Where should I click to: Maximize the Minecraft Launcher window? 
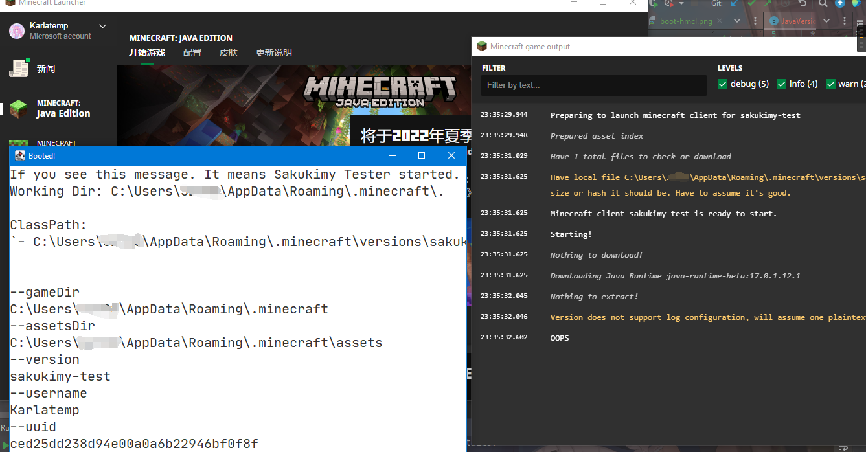pyautogui.click(x=603, y=3)
